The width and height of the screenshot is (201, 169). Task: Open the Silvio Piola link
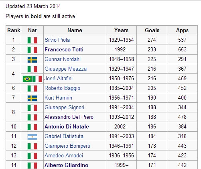(x=57, y=40)
